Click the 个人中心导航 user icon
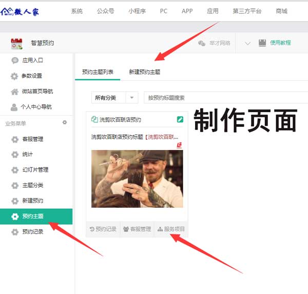The width and height of the screenshot is (308, 294). pyautogui.click(x=14, y=107)
